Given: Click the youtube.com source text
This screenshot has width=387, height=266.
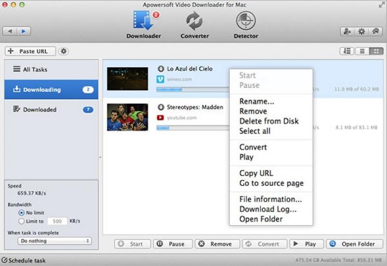Looking at the screenshot, I should coord(182,118).
